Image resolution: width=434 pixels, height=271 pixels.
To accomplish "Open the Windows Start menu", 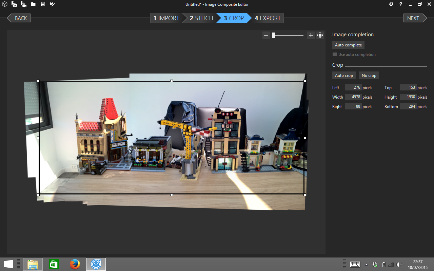I will (8, 264).
